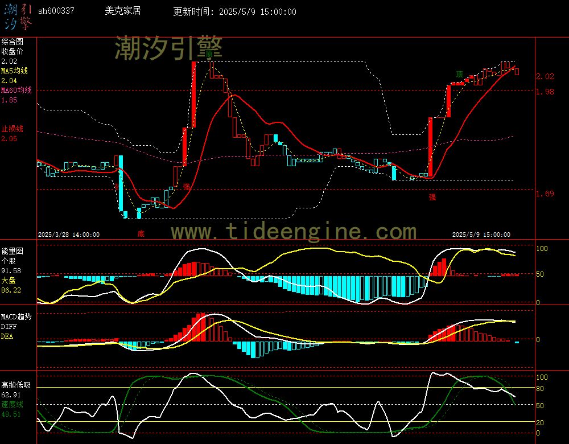Click the MA5 value 2.04

pyautogui.click(x=9, y=81)
